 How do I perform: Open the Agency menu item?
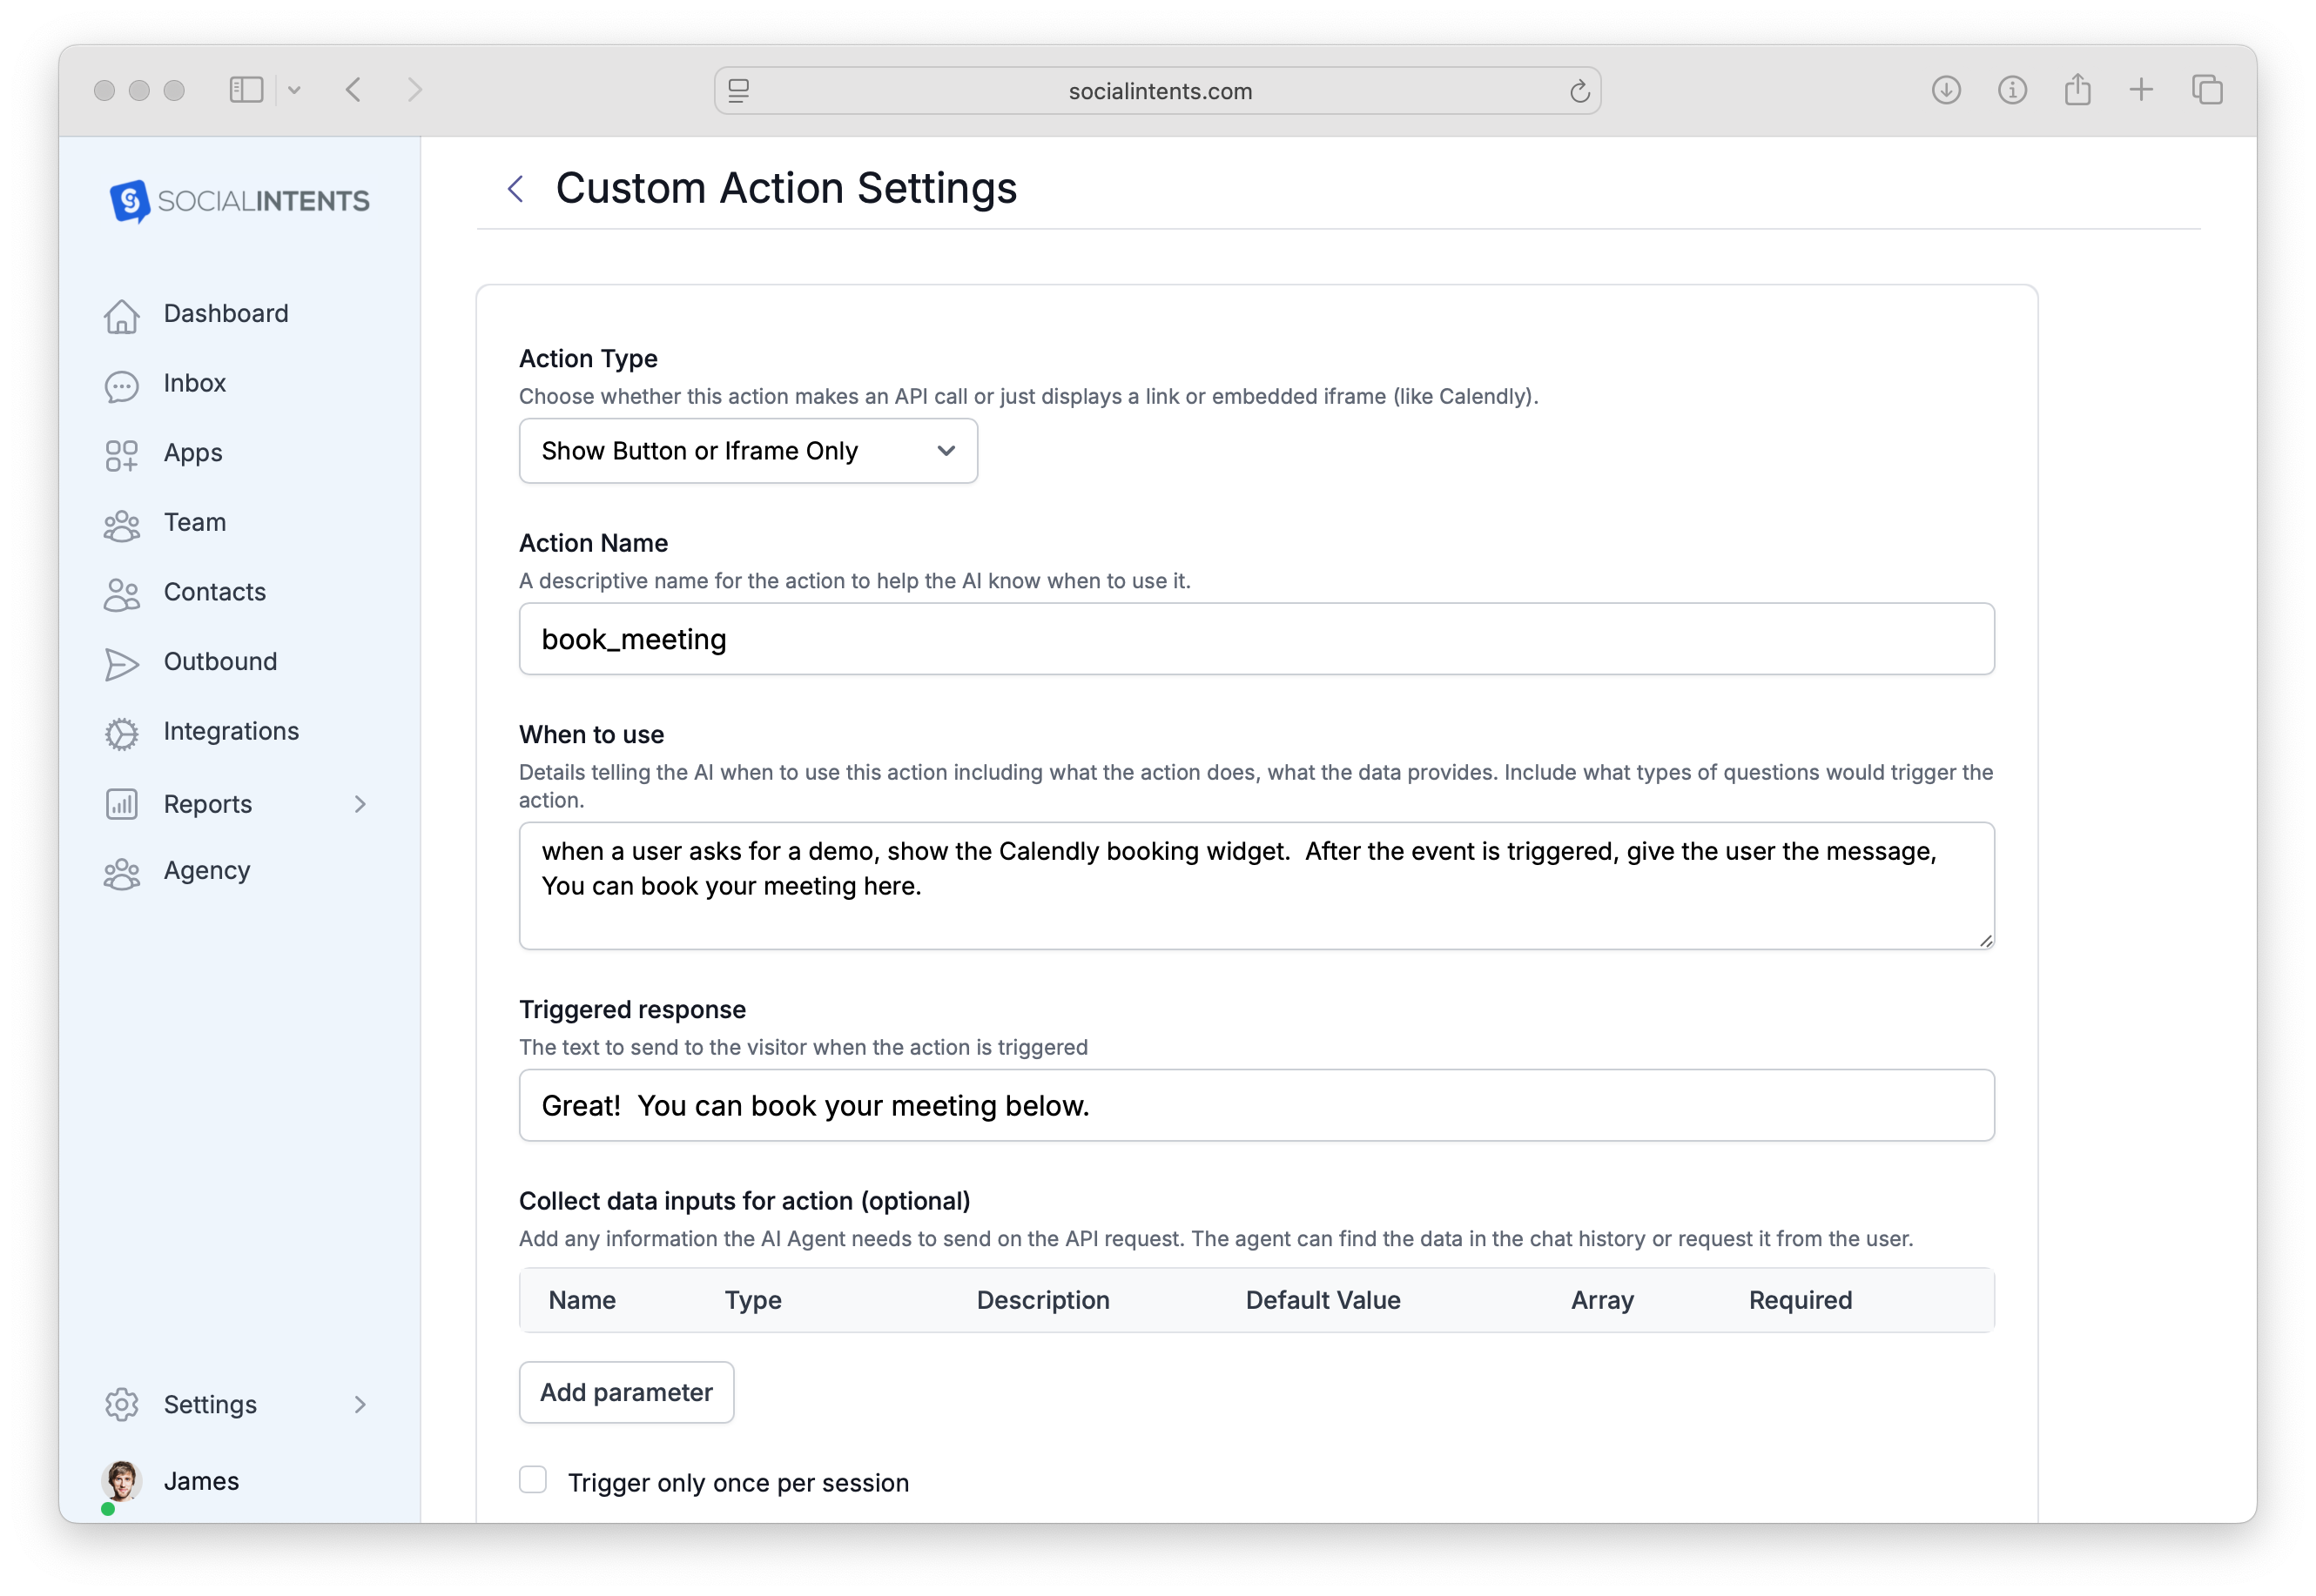pos(206,870)
